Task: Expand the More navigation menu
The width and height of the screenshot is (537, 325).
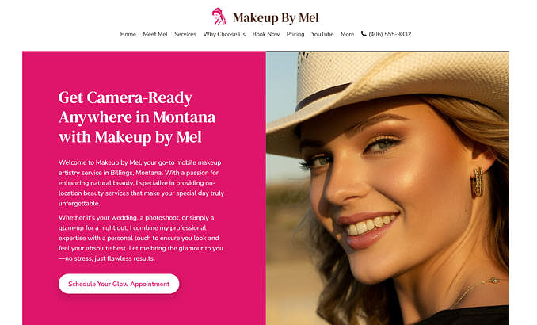Action: tap(347, 34)
